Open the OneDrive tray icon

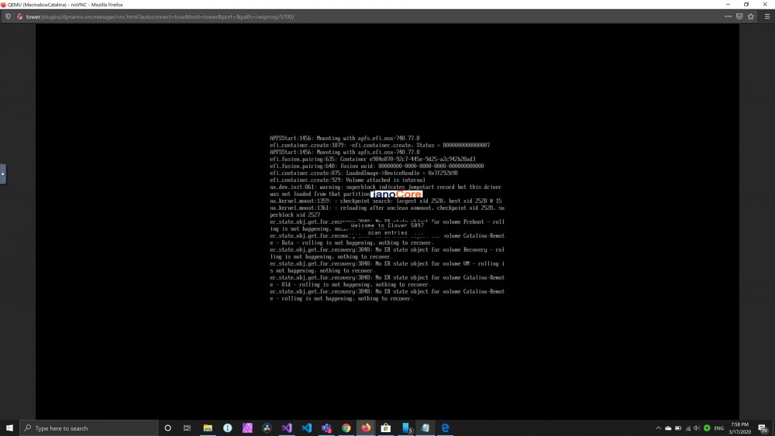pos(668,428)
